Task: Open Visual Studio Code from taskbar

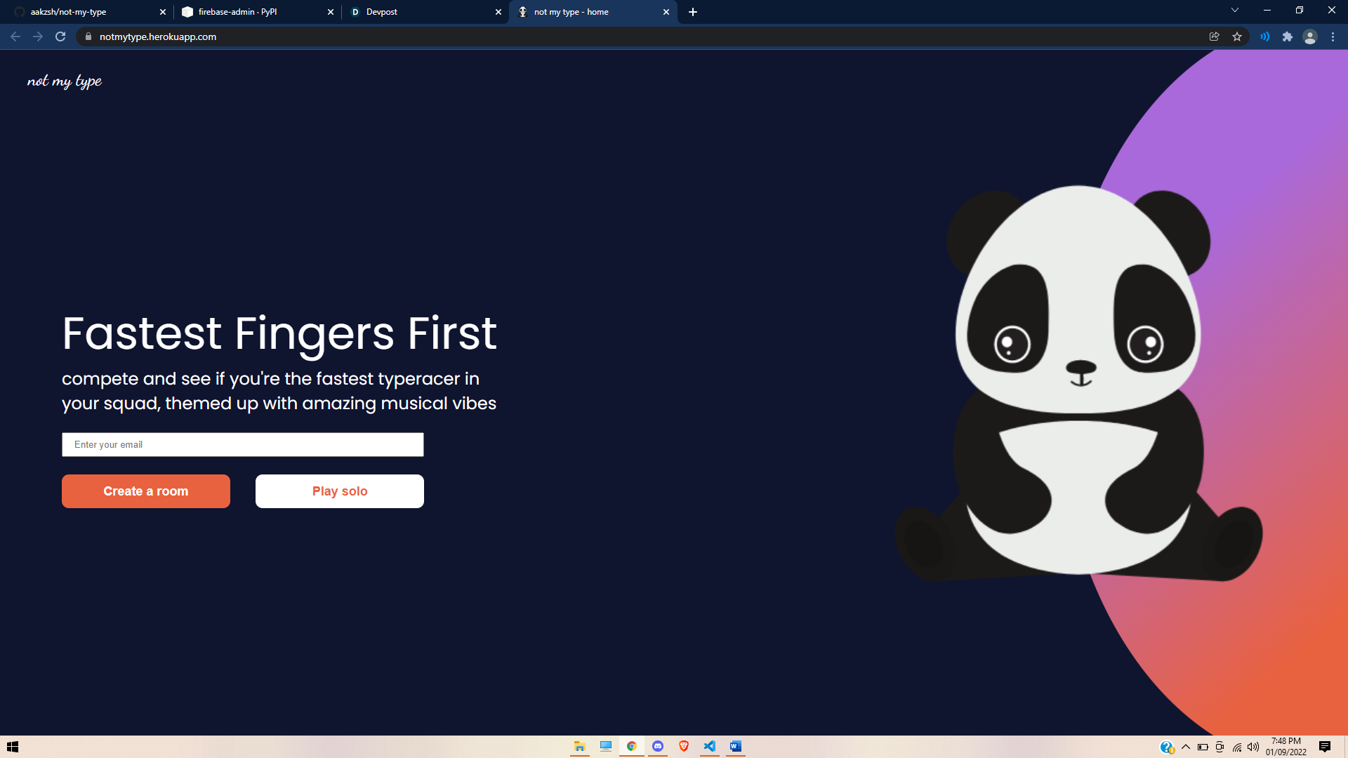Action: (x=710, y=746)
